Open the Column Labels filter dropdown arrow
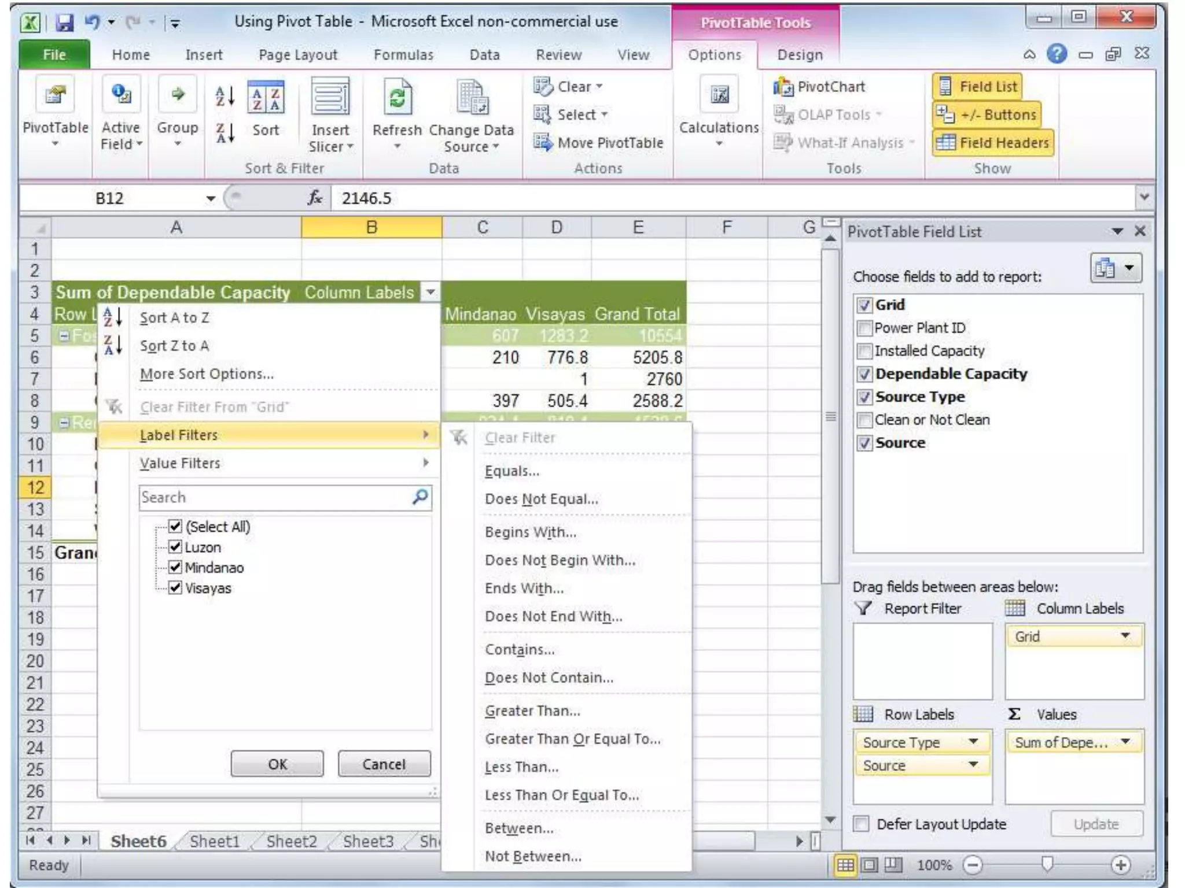 pyautogui.click(x=430, y=292)
